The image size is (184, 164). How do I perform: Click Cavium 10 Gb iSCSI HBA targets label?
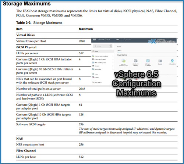click(43, 116)
